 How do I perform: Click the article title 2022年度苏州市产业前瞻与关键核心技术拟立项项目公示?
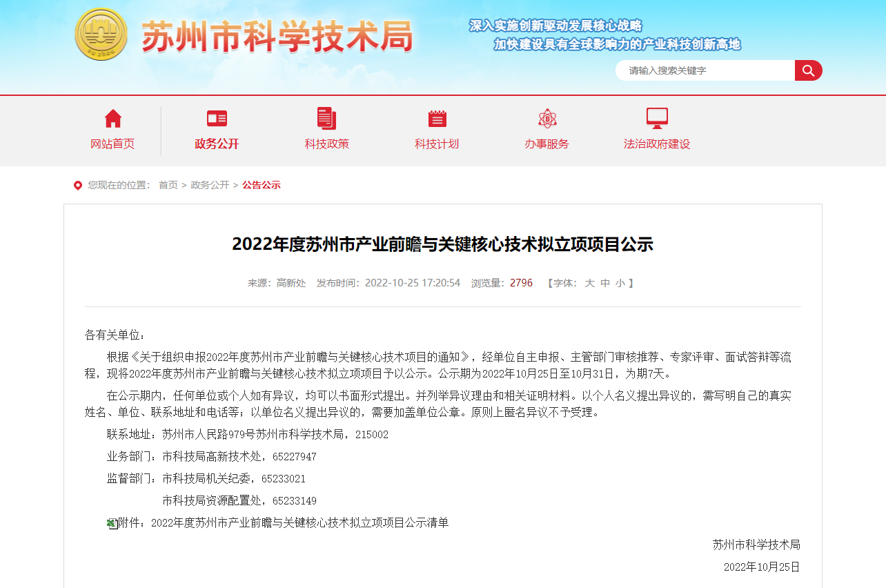442,244
